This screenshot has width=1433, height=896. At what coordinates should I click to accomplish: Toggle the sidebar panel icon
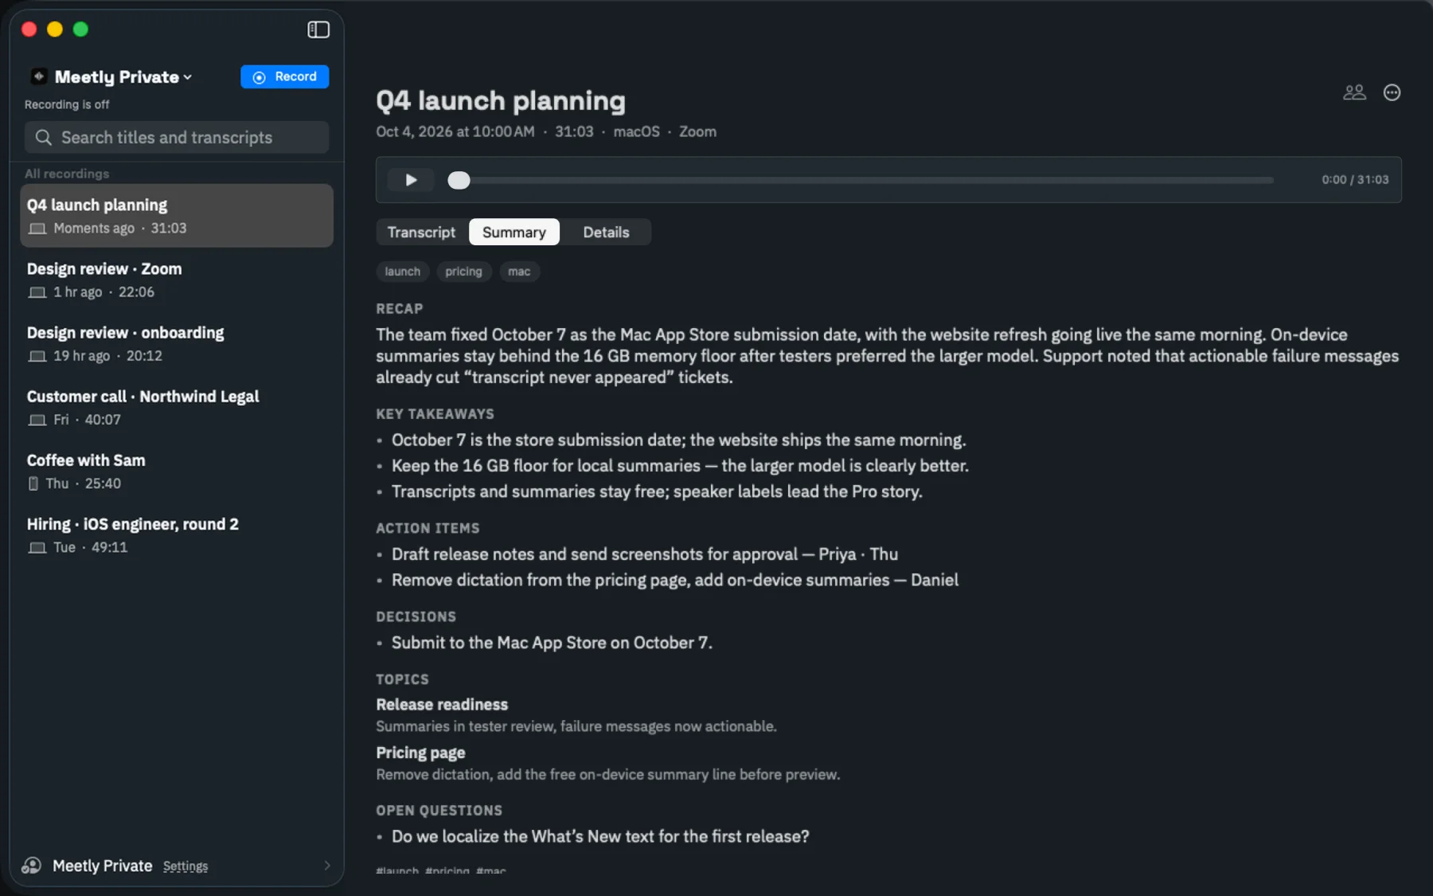click(x=318, y=29)
